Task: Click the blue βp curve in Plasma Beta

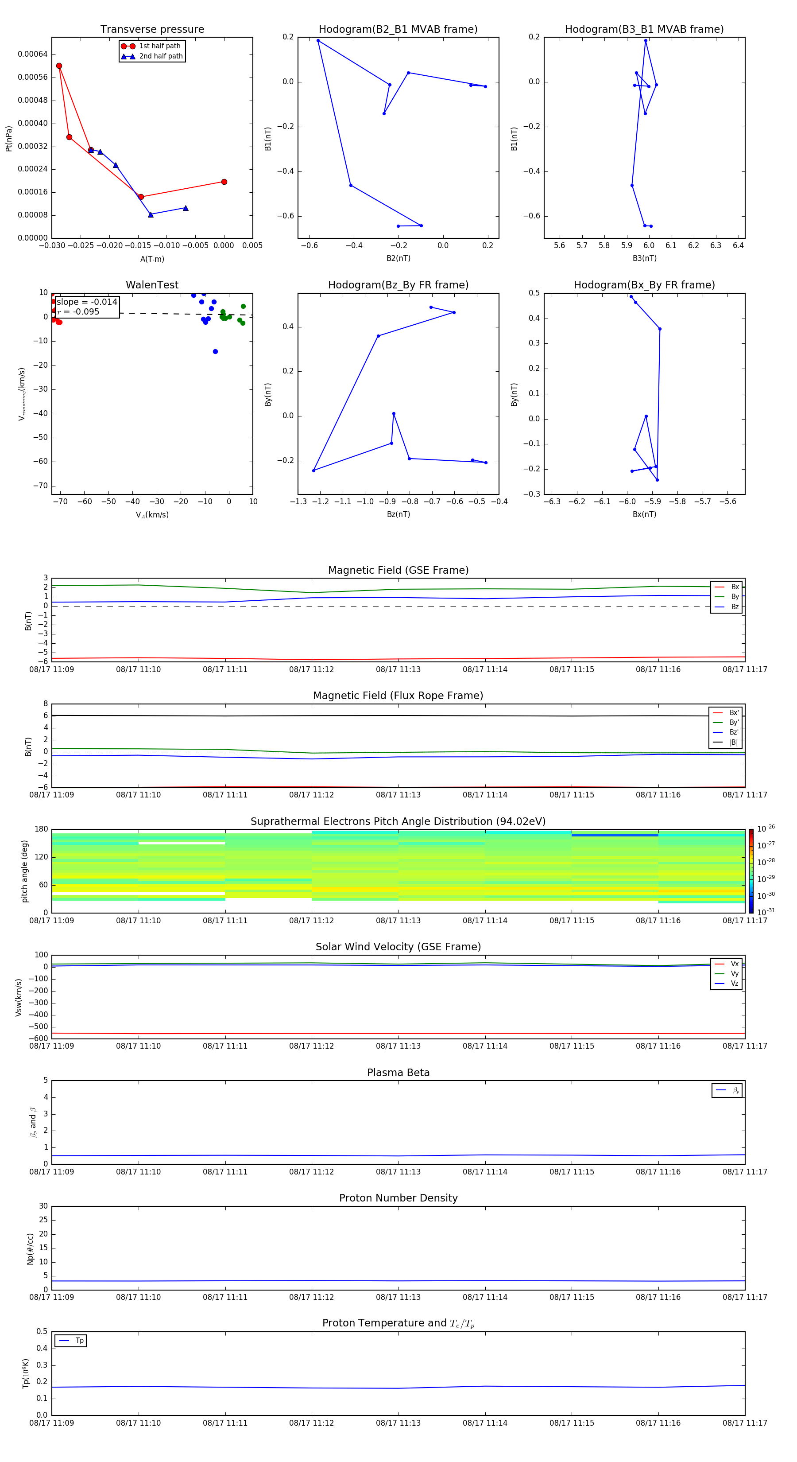Action: [x=398, y=1156]
